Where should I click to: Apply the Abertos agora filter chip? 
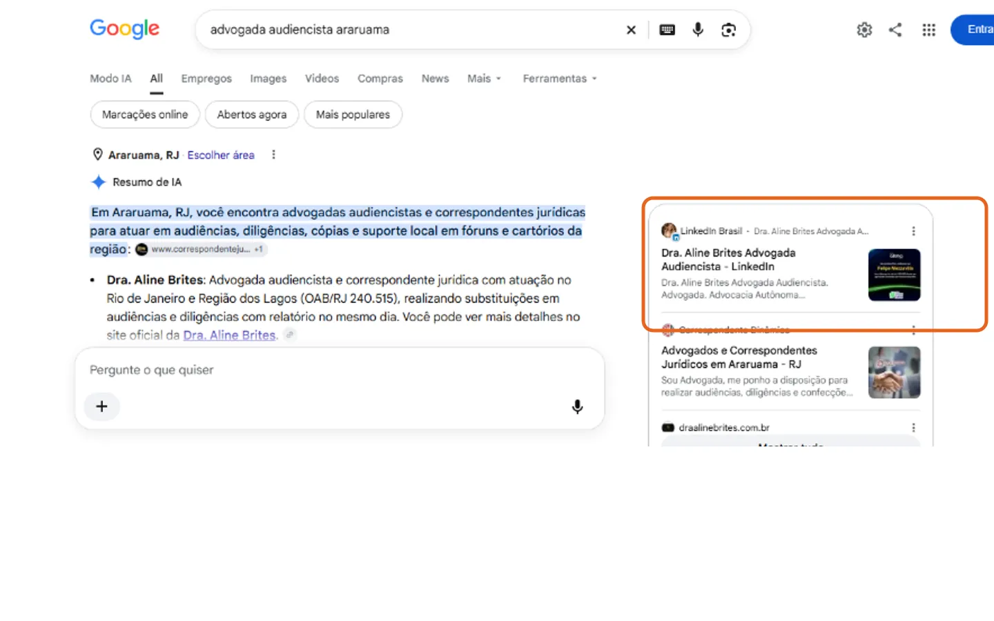pyautogui.click(x=252, y=115)
